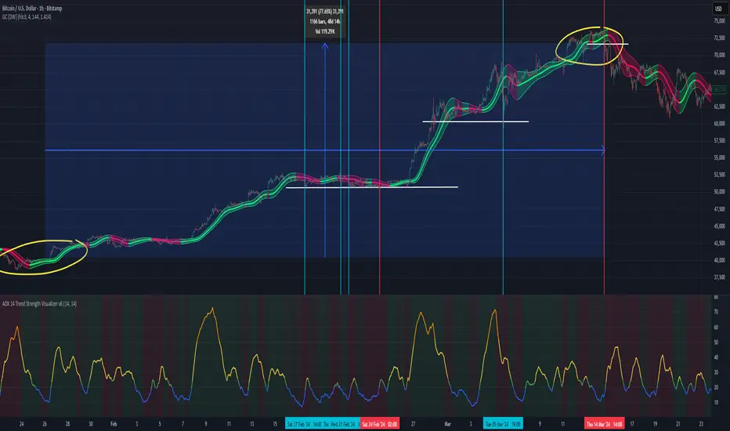
Task: Click the 17 date label on time axis
Action: coord(632,424)
